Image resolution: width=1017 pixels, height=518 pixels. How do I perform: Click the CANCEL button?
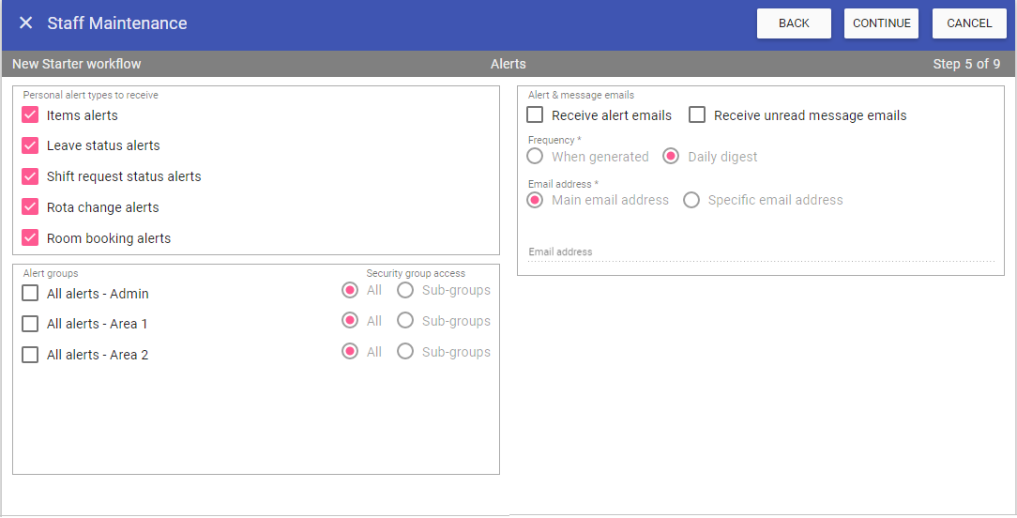pos(969,23)
